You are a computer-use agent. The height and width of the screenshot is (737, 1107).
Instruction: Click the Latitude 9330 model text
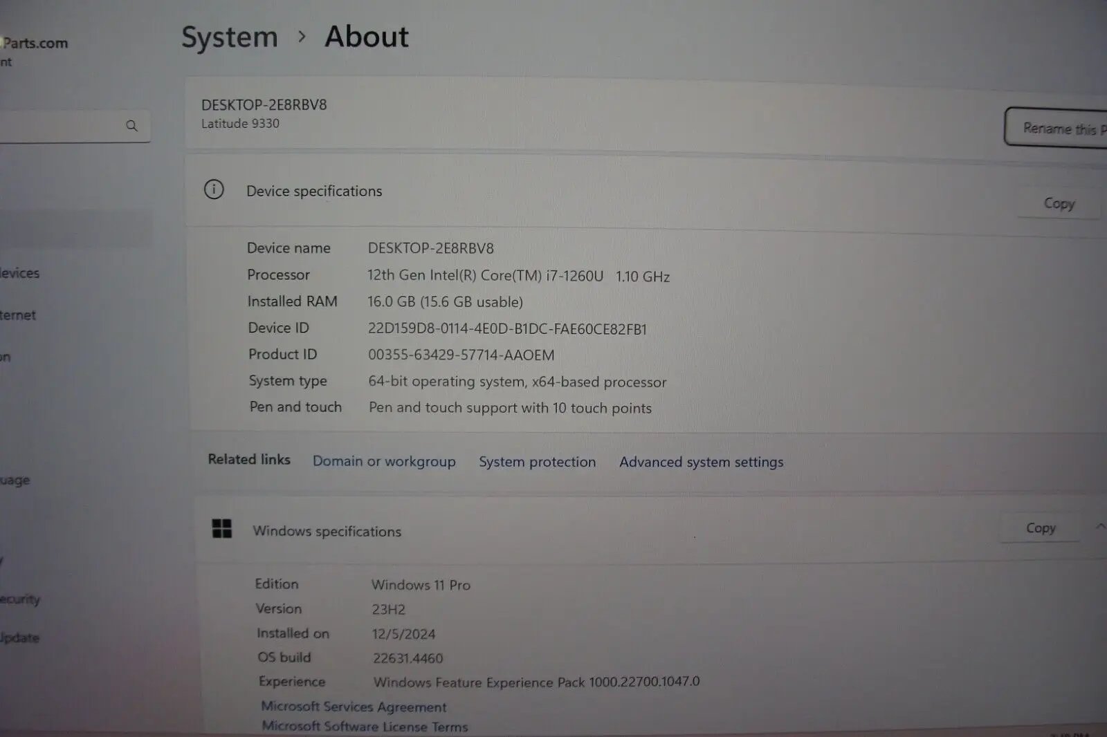pyautogui.click(x=240, y=124)
